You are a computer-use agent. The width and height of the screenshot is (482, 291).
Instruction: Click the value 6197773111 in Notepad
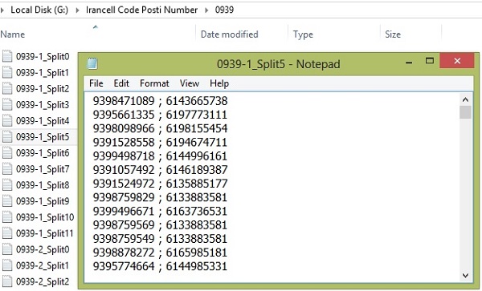coord(197,115)
